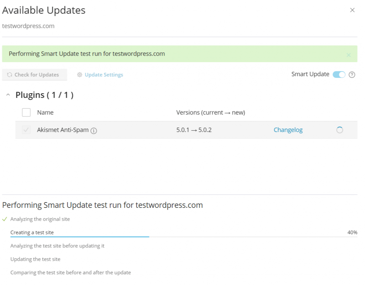This screenshot has height=285, width=365.
Task: Close the Available Updates dialog
Action: coord(352,10)
